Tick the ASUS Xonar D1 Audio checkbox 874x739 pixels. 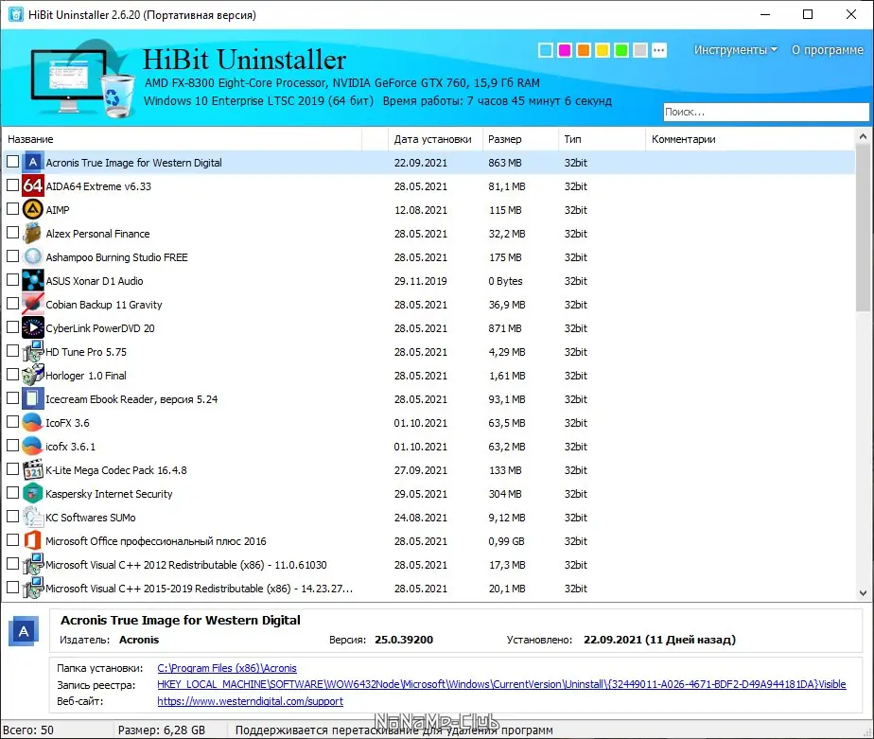[12, 280]
